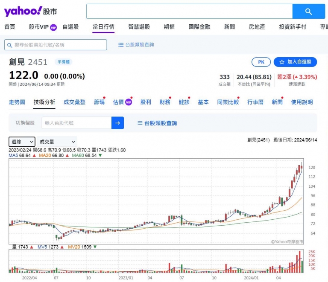Open 自選股 navigation item
Screen dimensions: 328x282
[x=71, y=27]
